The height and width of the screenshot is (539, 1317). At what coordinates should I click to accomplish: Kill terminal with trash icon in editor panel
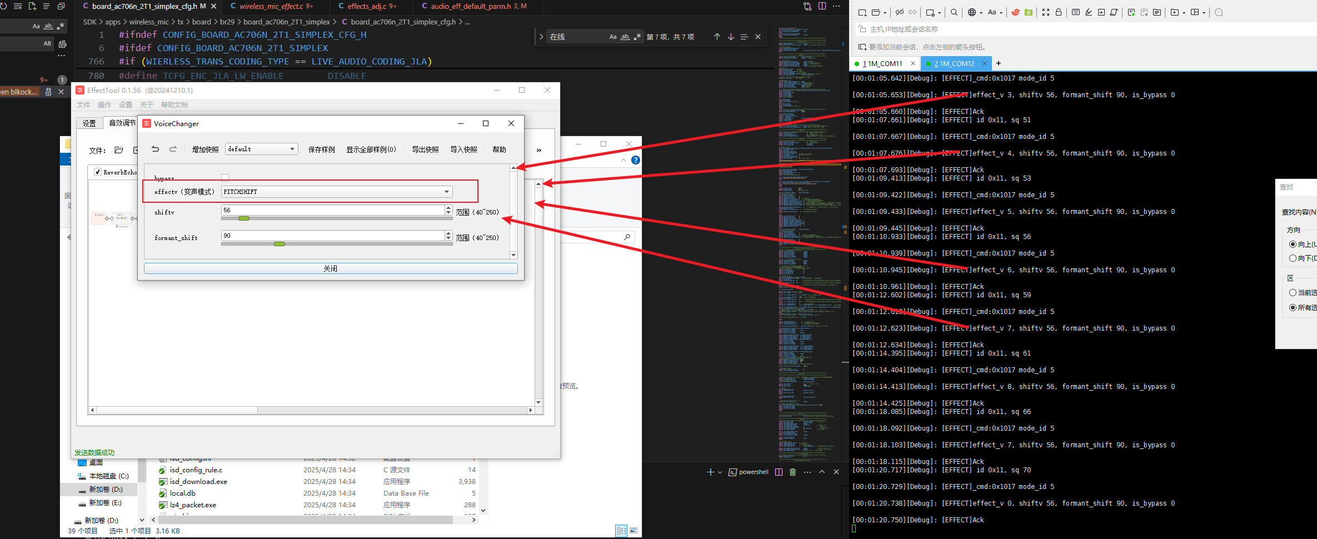coord(793,472)
